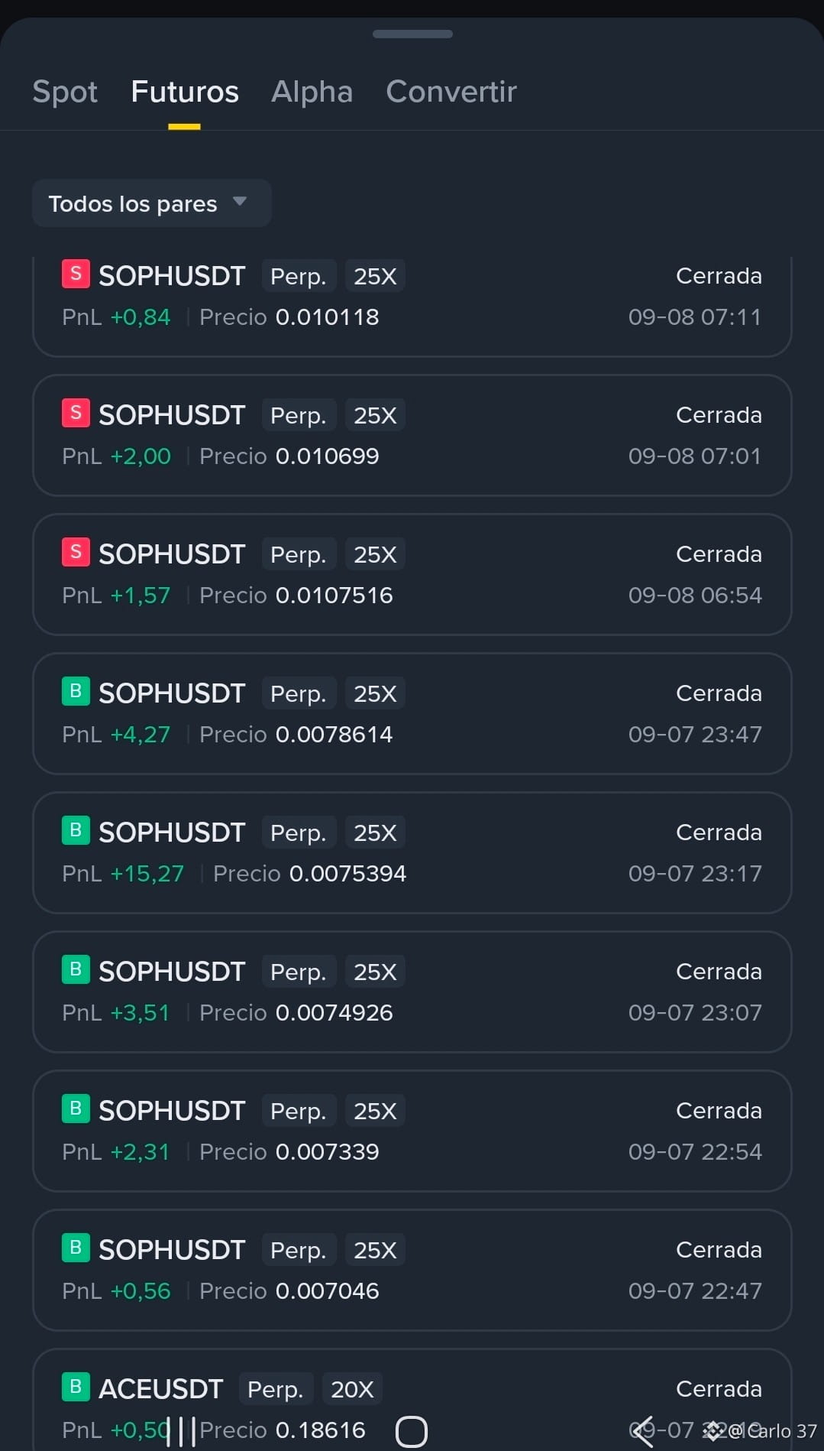Image resolution: width=824 pixels, height=1451 pixels.
Task: Tap Android back navigation arrow
Action: [642, 1431]
